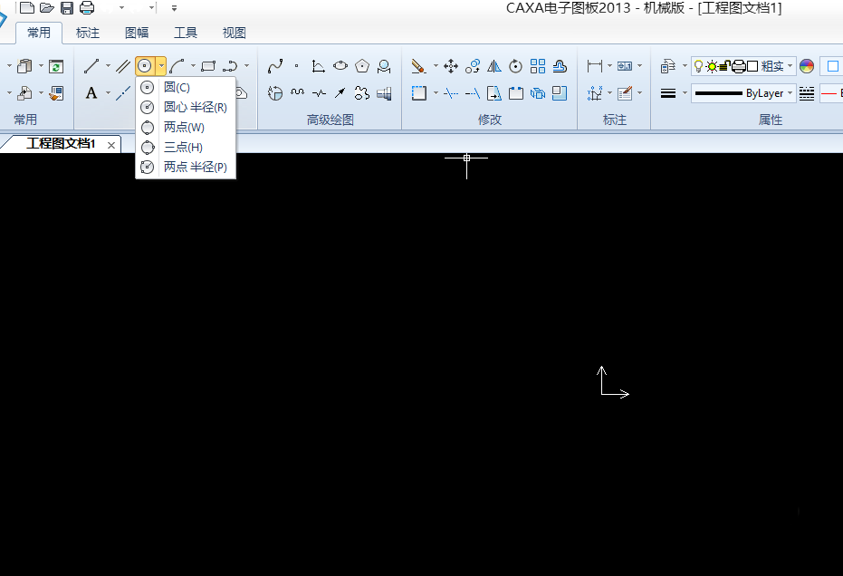Switch to the 标注 ribbon tab
The width and height of the screenshot is (843, 576).
coord(88,33)
